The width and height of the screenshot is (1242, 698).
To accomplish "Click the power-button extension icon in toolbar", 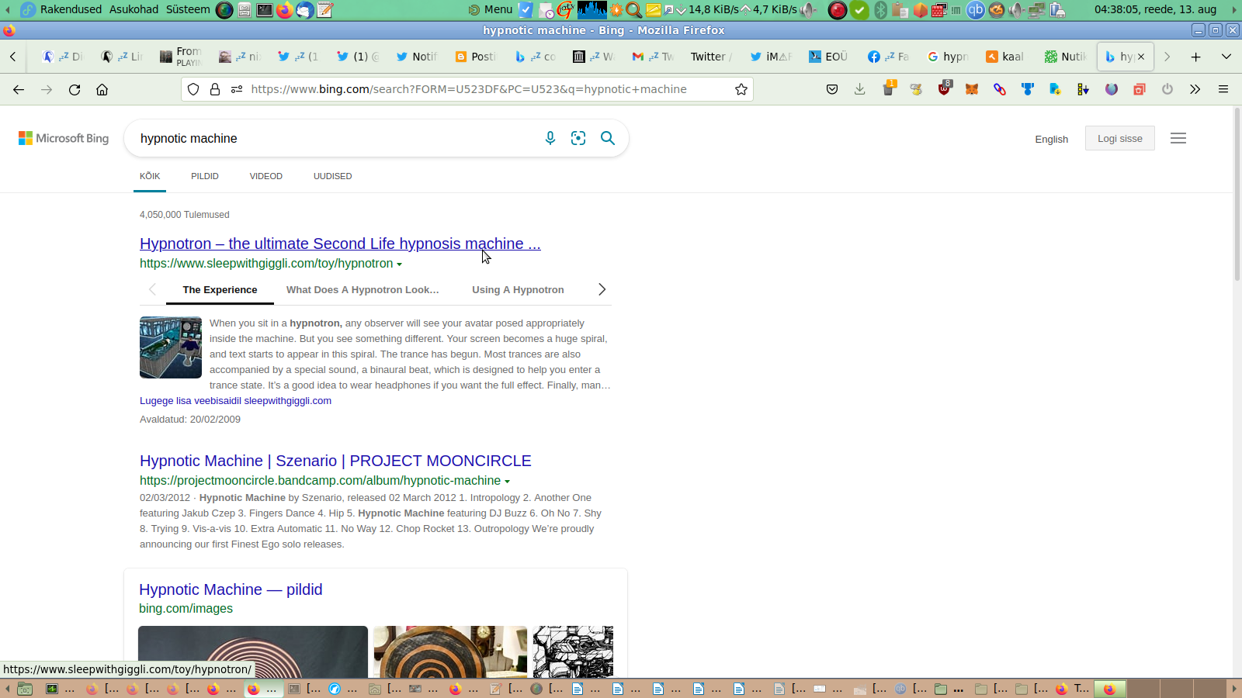I will (x=1167, y=89).
